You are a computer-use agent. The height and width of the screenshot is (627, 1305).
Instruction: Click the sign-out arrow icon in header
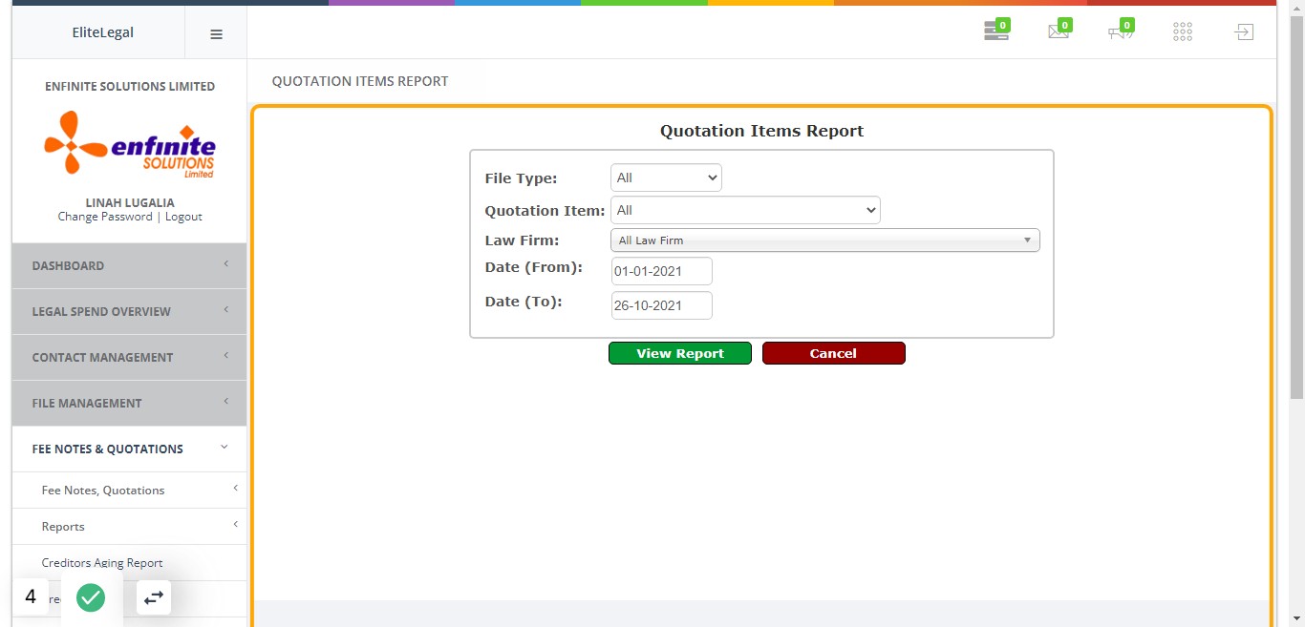coord(1243,32)
